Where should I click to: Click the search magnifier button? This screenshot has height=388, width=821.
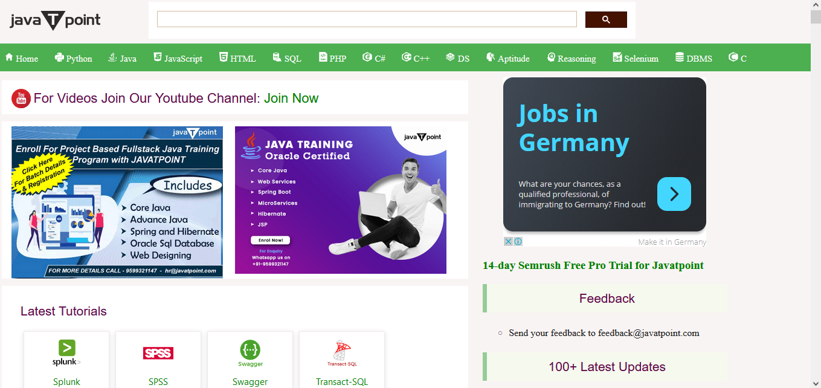pos(606,20)
